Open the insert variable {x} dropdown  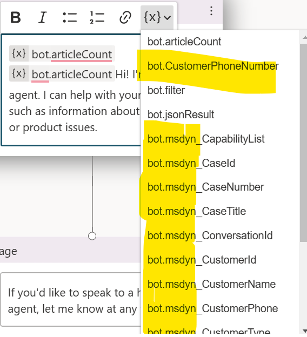tap(157, 17)
